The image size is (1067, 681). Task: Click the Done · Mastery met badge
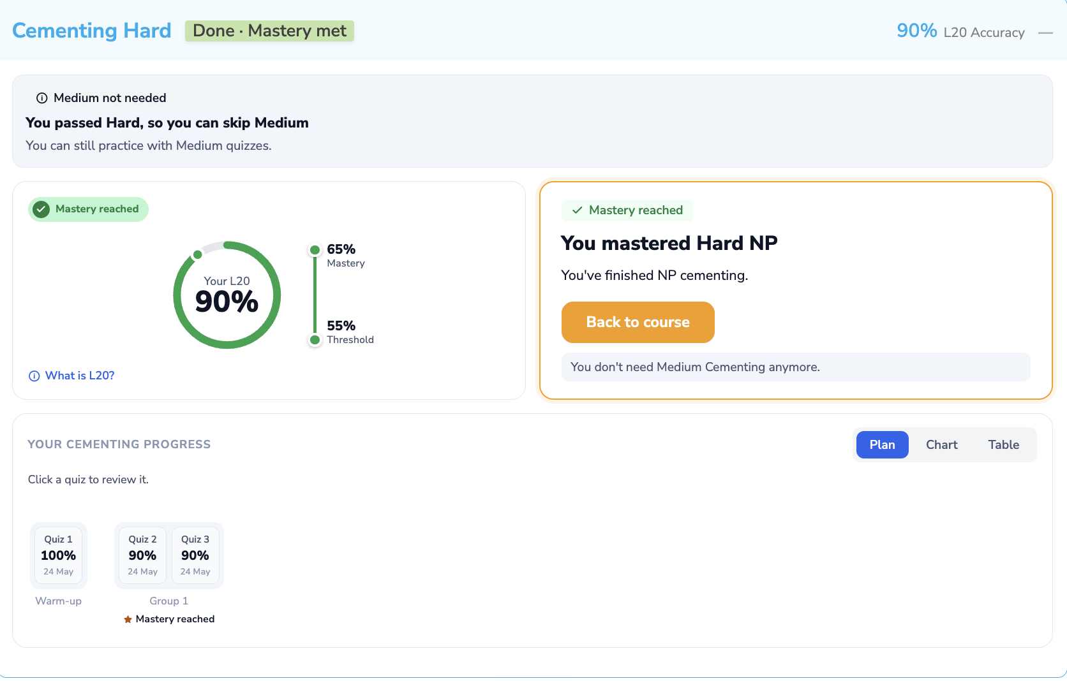[269, 31]
